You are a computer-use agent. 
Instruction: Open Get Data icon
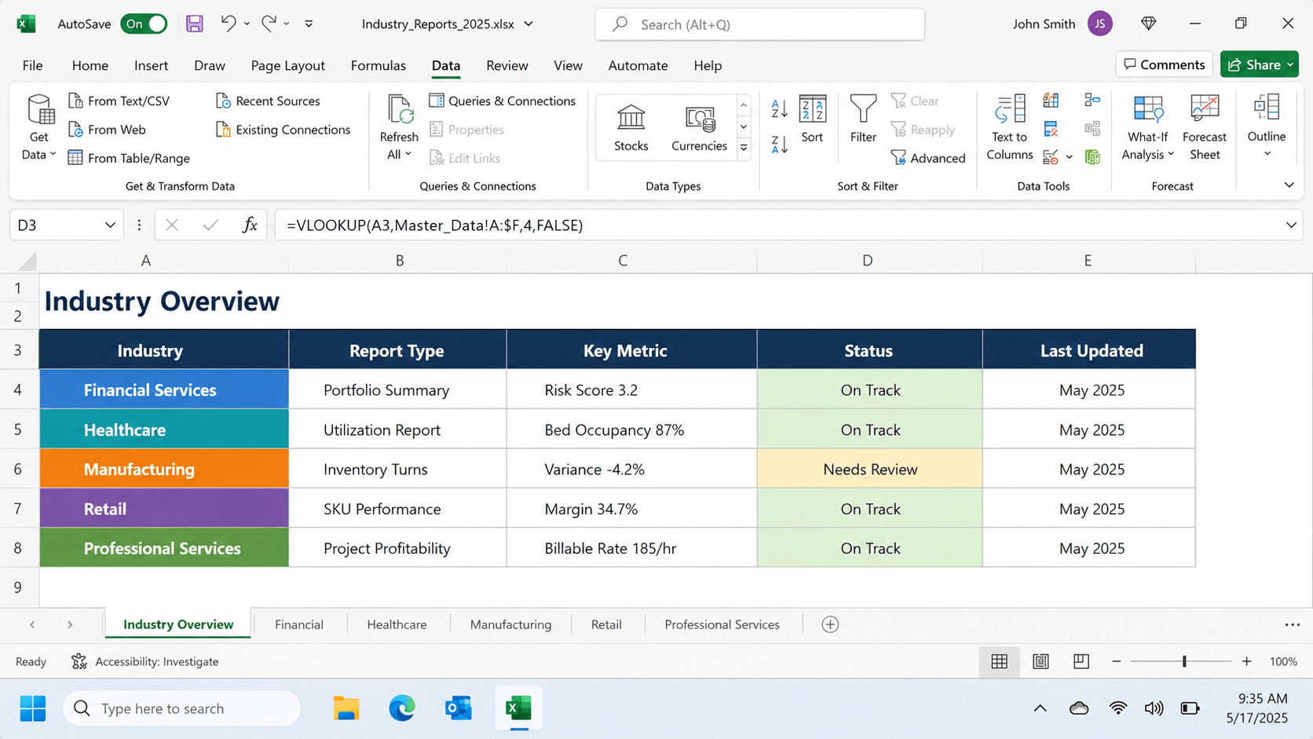[x=39, y=110]
